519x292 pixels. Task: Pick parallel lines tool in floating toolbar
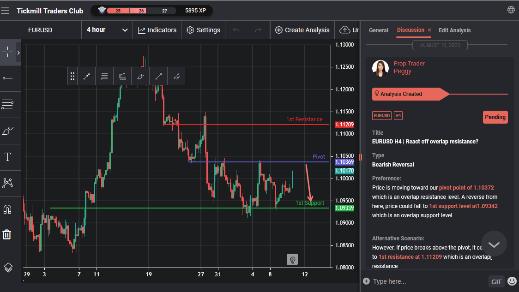105,77
